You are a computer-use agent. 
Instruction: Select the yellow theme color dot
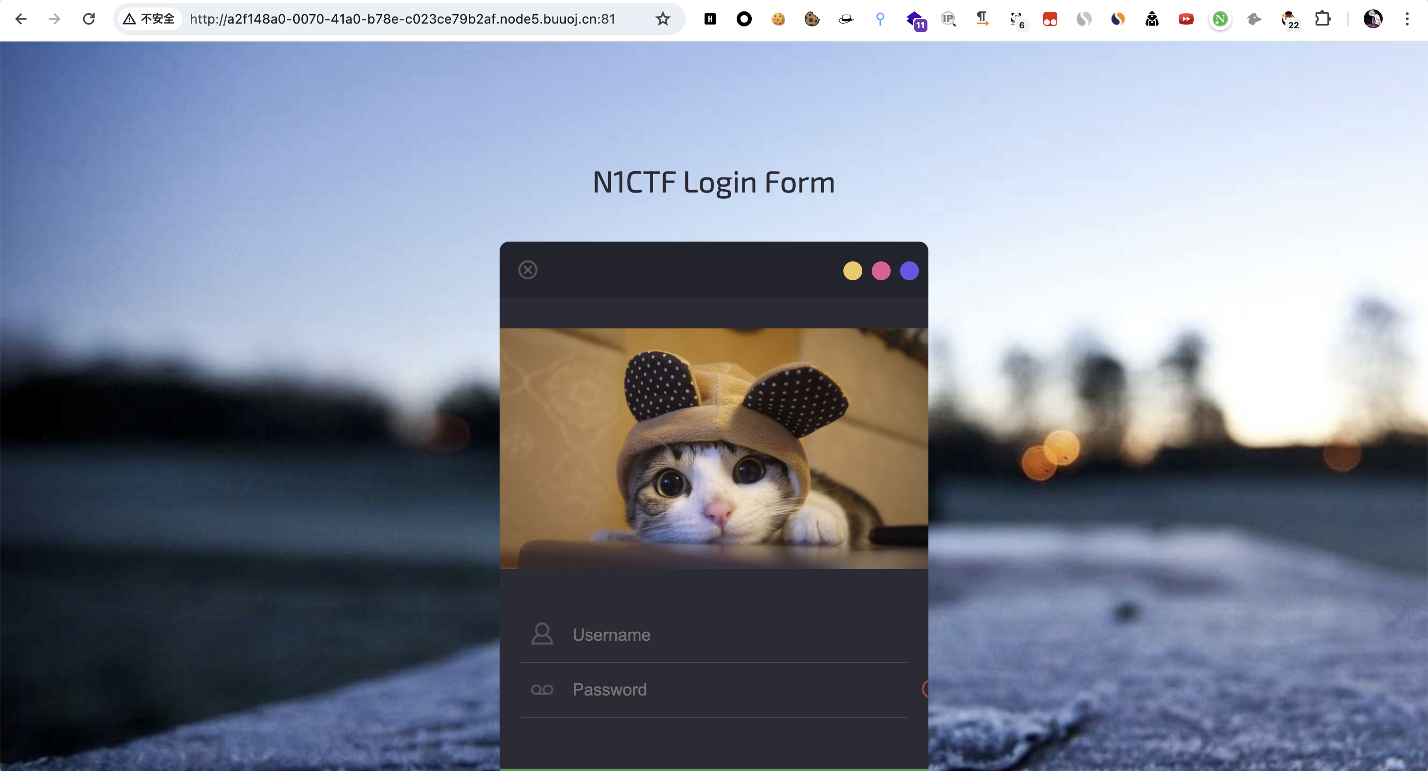[852, 271]
